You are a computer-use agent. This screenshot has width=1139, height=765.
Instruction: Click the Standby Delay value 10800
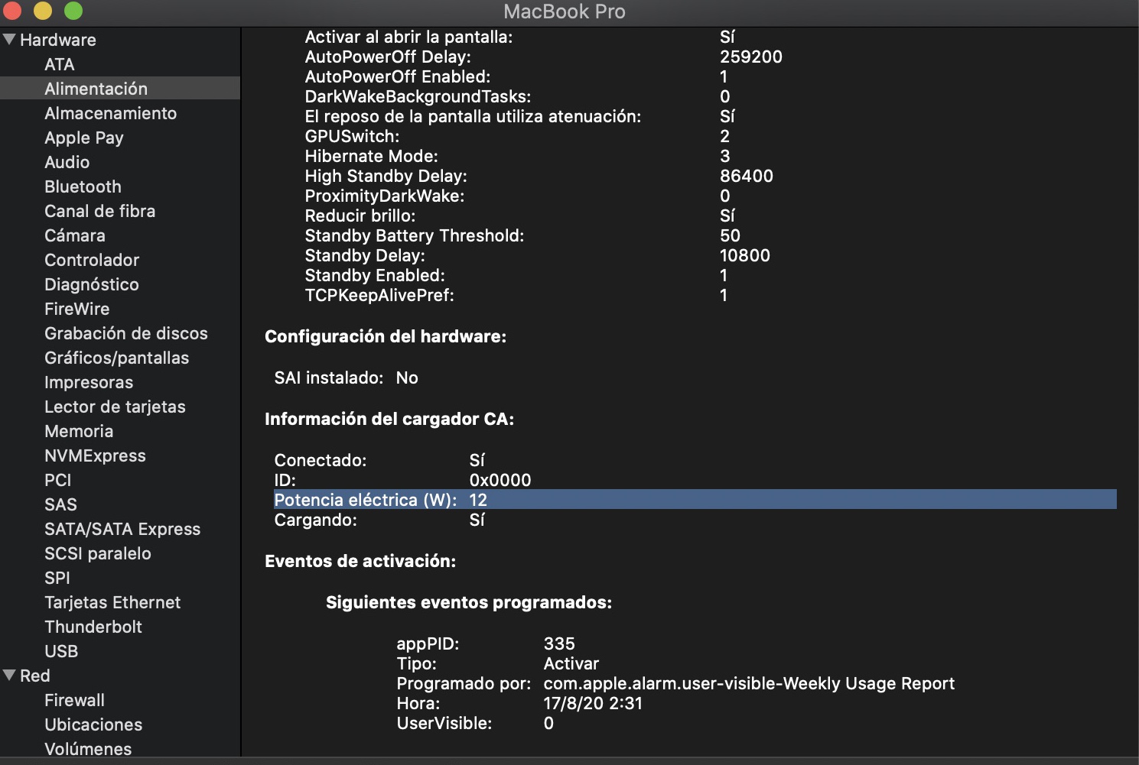point(745,255)
